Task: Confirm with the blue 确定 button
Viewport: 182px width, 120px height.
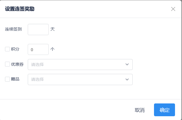Action: point(164,110)
